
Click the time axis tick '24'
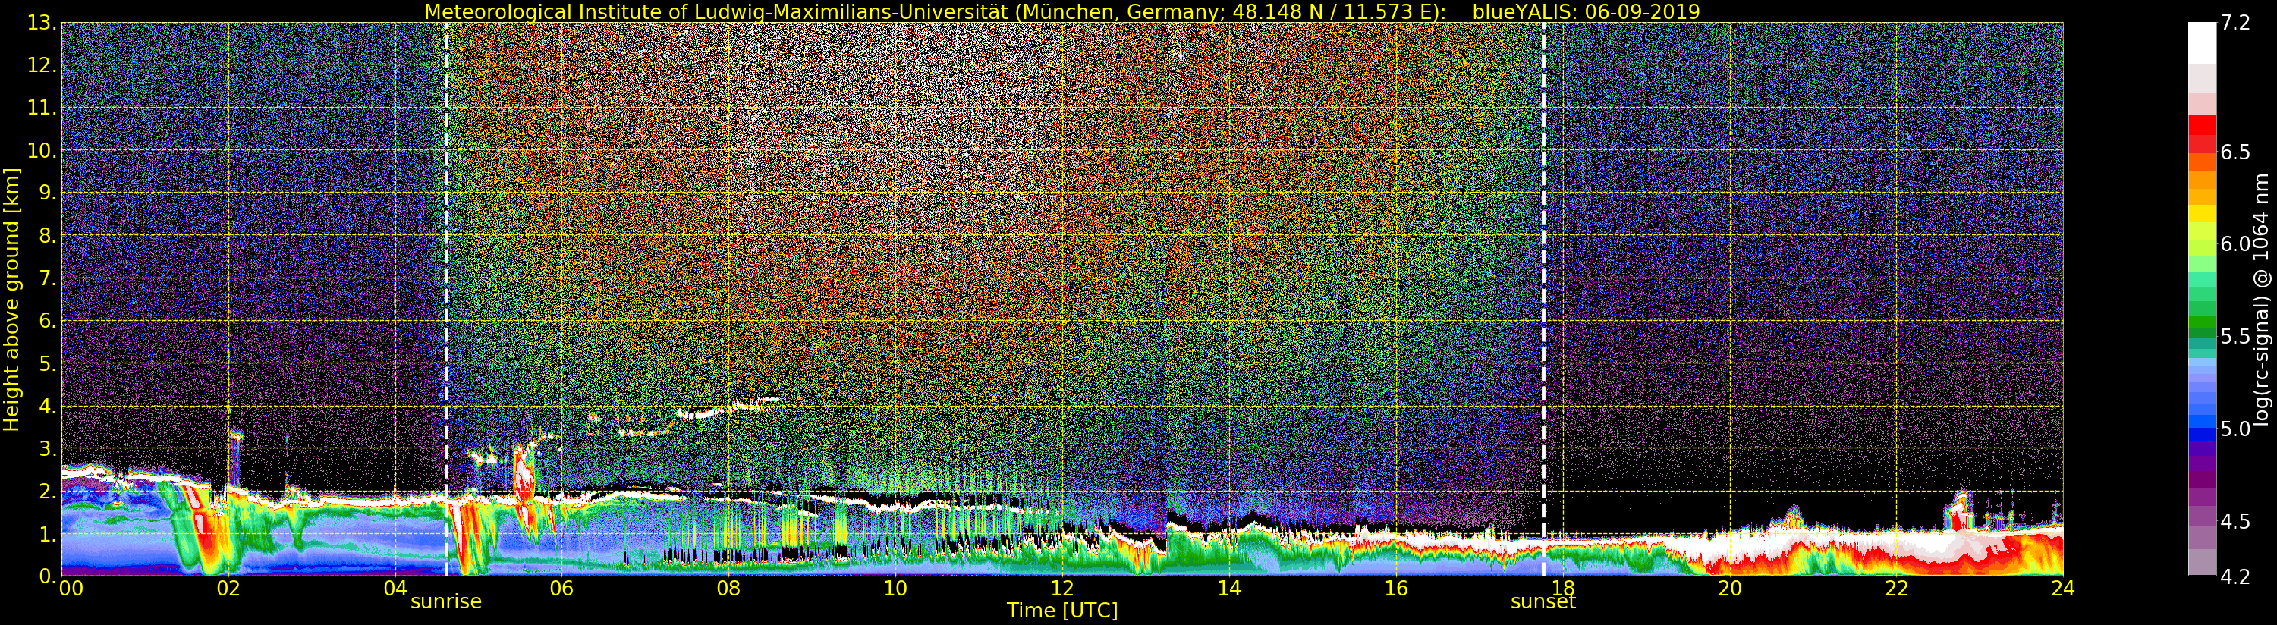point(2063,589)
